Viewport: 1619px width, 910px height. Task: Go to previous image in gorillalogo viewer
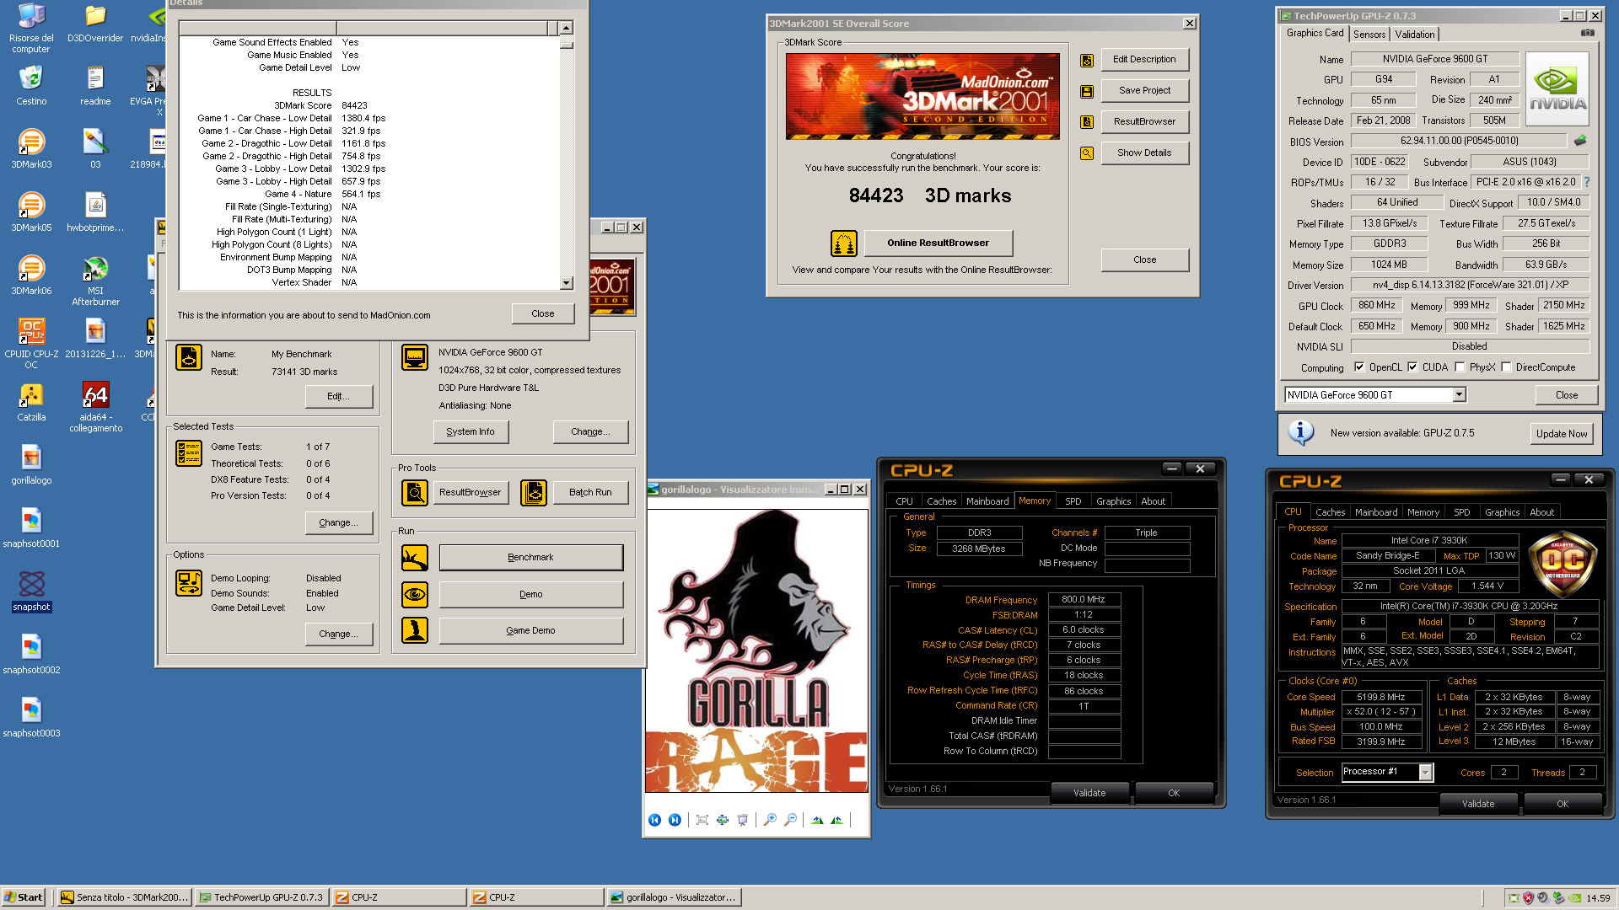pyautogui.click(x=654, y=820)
